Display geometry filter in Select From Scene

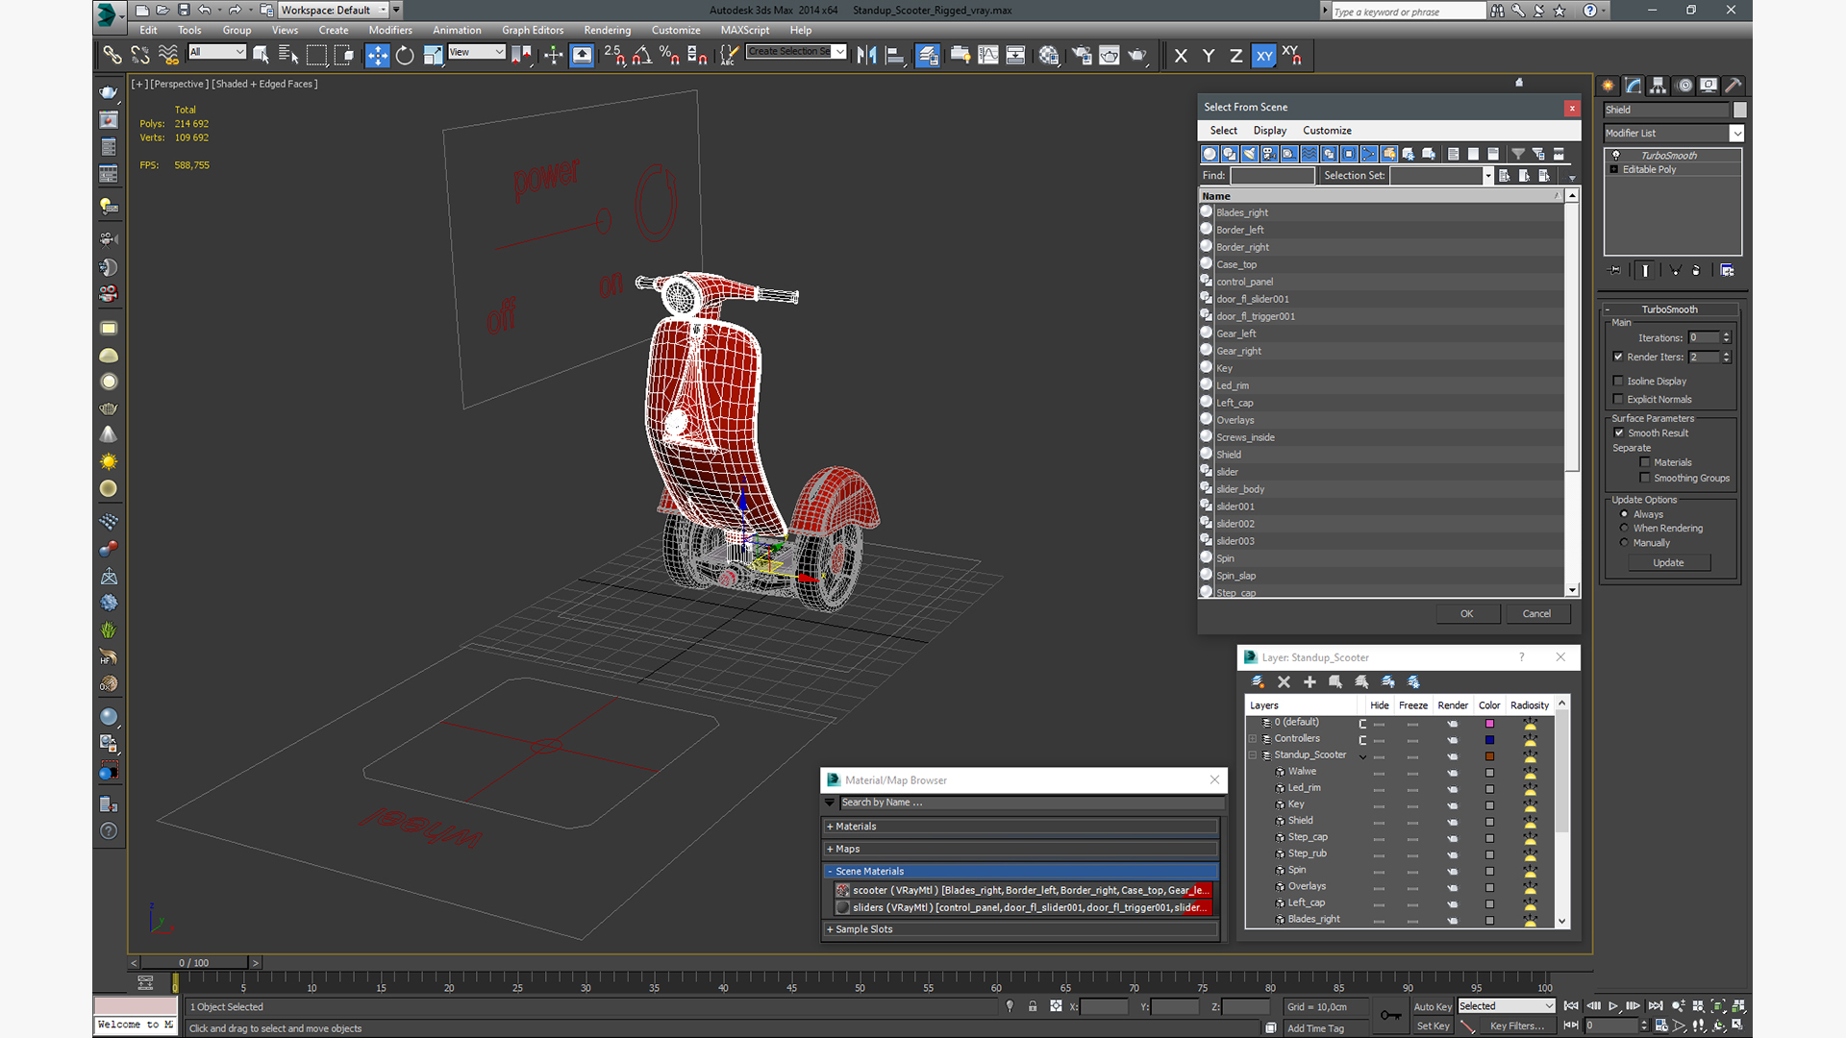[1210, 154]
